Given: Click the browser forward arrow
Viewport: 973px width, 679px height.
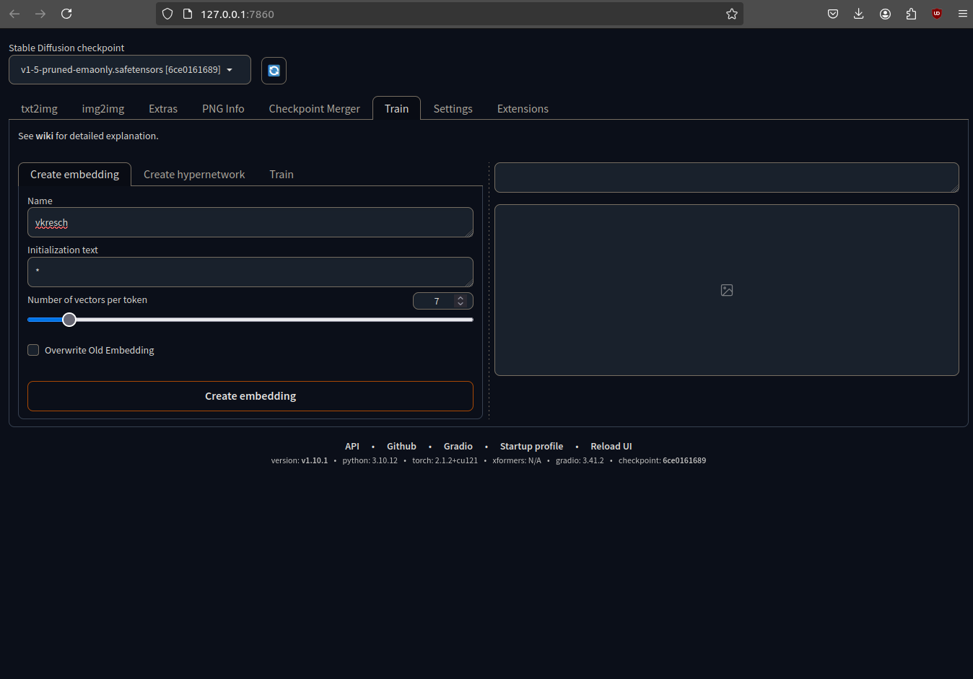Looking at the screenshot, I should pyautogui.click(x=40, y=14).
